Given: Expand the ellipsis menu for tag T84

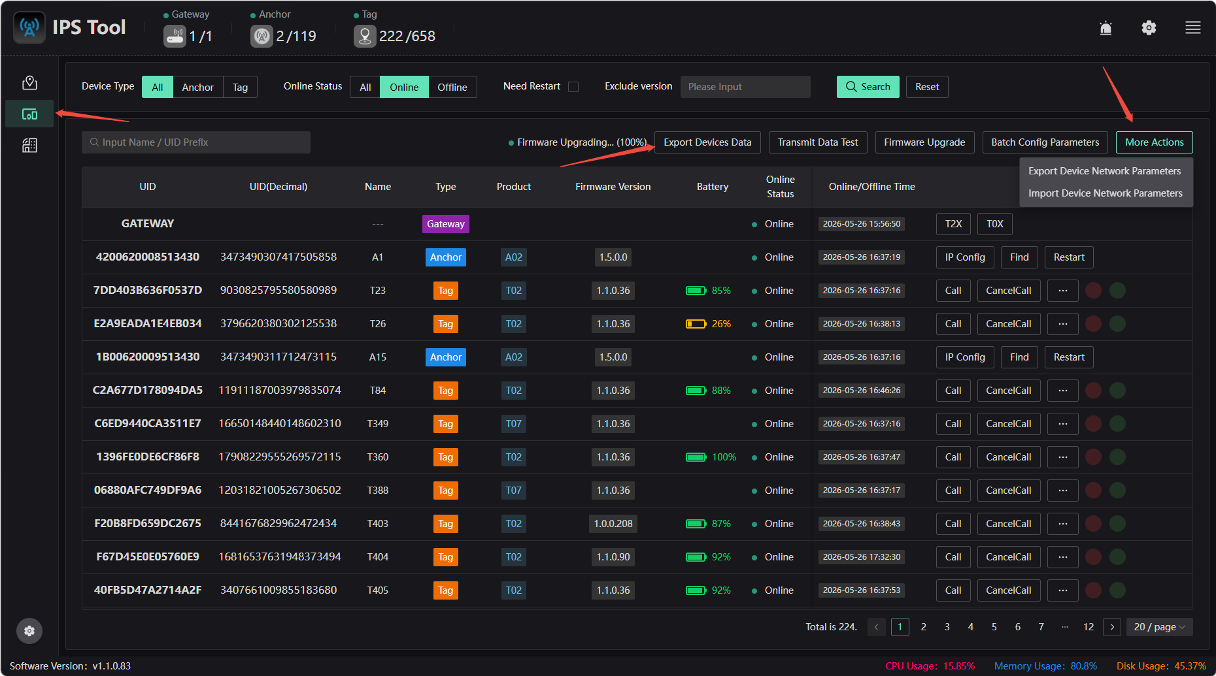Looking at the screenshot, I should tap(1063, 391).
